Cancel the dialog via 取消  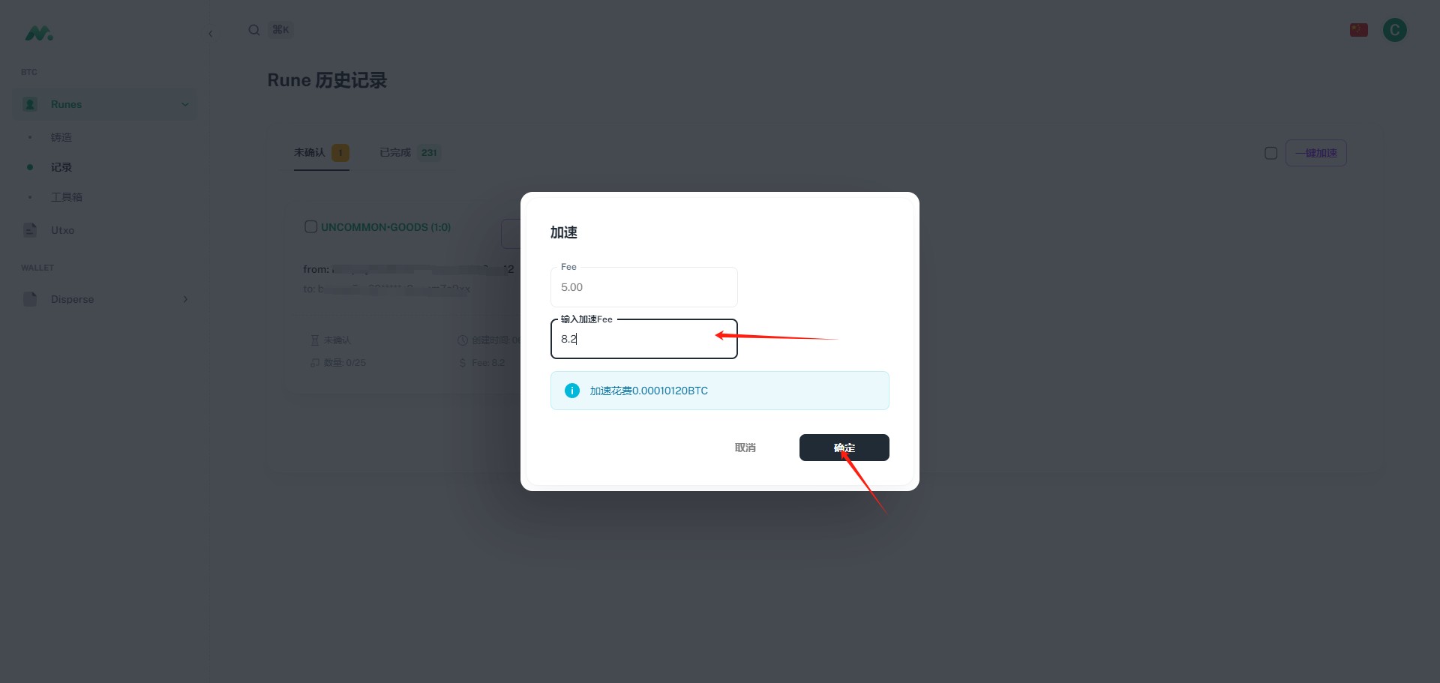pyautogui.click(x=745, y=448)
